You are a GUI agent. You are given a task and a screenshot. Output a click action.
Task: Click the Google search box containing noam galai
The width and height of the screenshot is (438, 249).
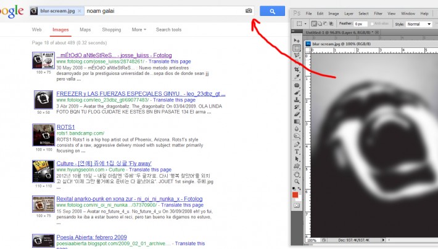click(165, 11)
